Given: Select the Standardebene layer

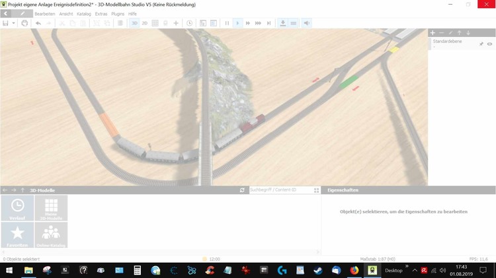Looking at the screenshot, I should (462, 44).
